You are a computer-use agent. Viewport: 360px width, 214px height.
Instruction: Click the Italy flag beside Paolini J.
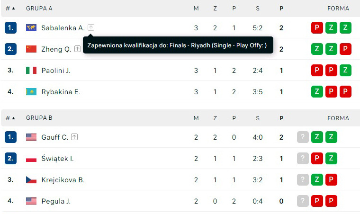(x=31, y=71)
